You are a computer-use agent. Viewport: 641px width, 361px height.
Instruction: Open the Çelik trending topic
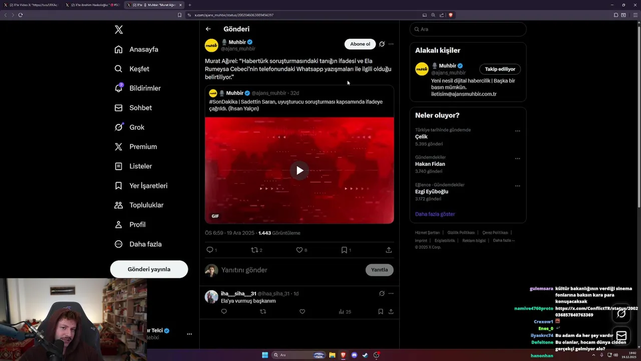pyautogui.click(x=421, y=136)
